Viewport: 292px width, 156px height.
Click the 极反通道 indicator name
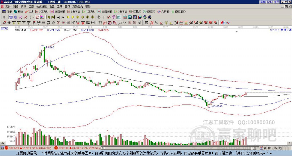(21, 30)
